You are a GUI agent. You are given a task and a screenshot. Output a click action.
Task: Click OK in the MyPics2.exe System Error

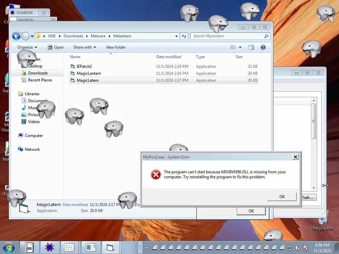pyautogui.click(x=282, y=197)
